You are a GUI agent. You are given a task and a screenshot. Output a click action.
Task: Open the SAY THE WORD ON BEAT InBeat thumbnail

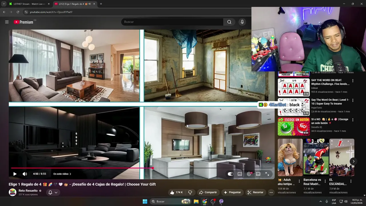tap(294, 87)
